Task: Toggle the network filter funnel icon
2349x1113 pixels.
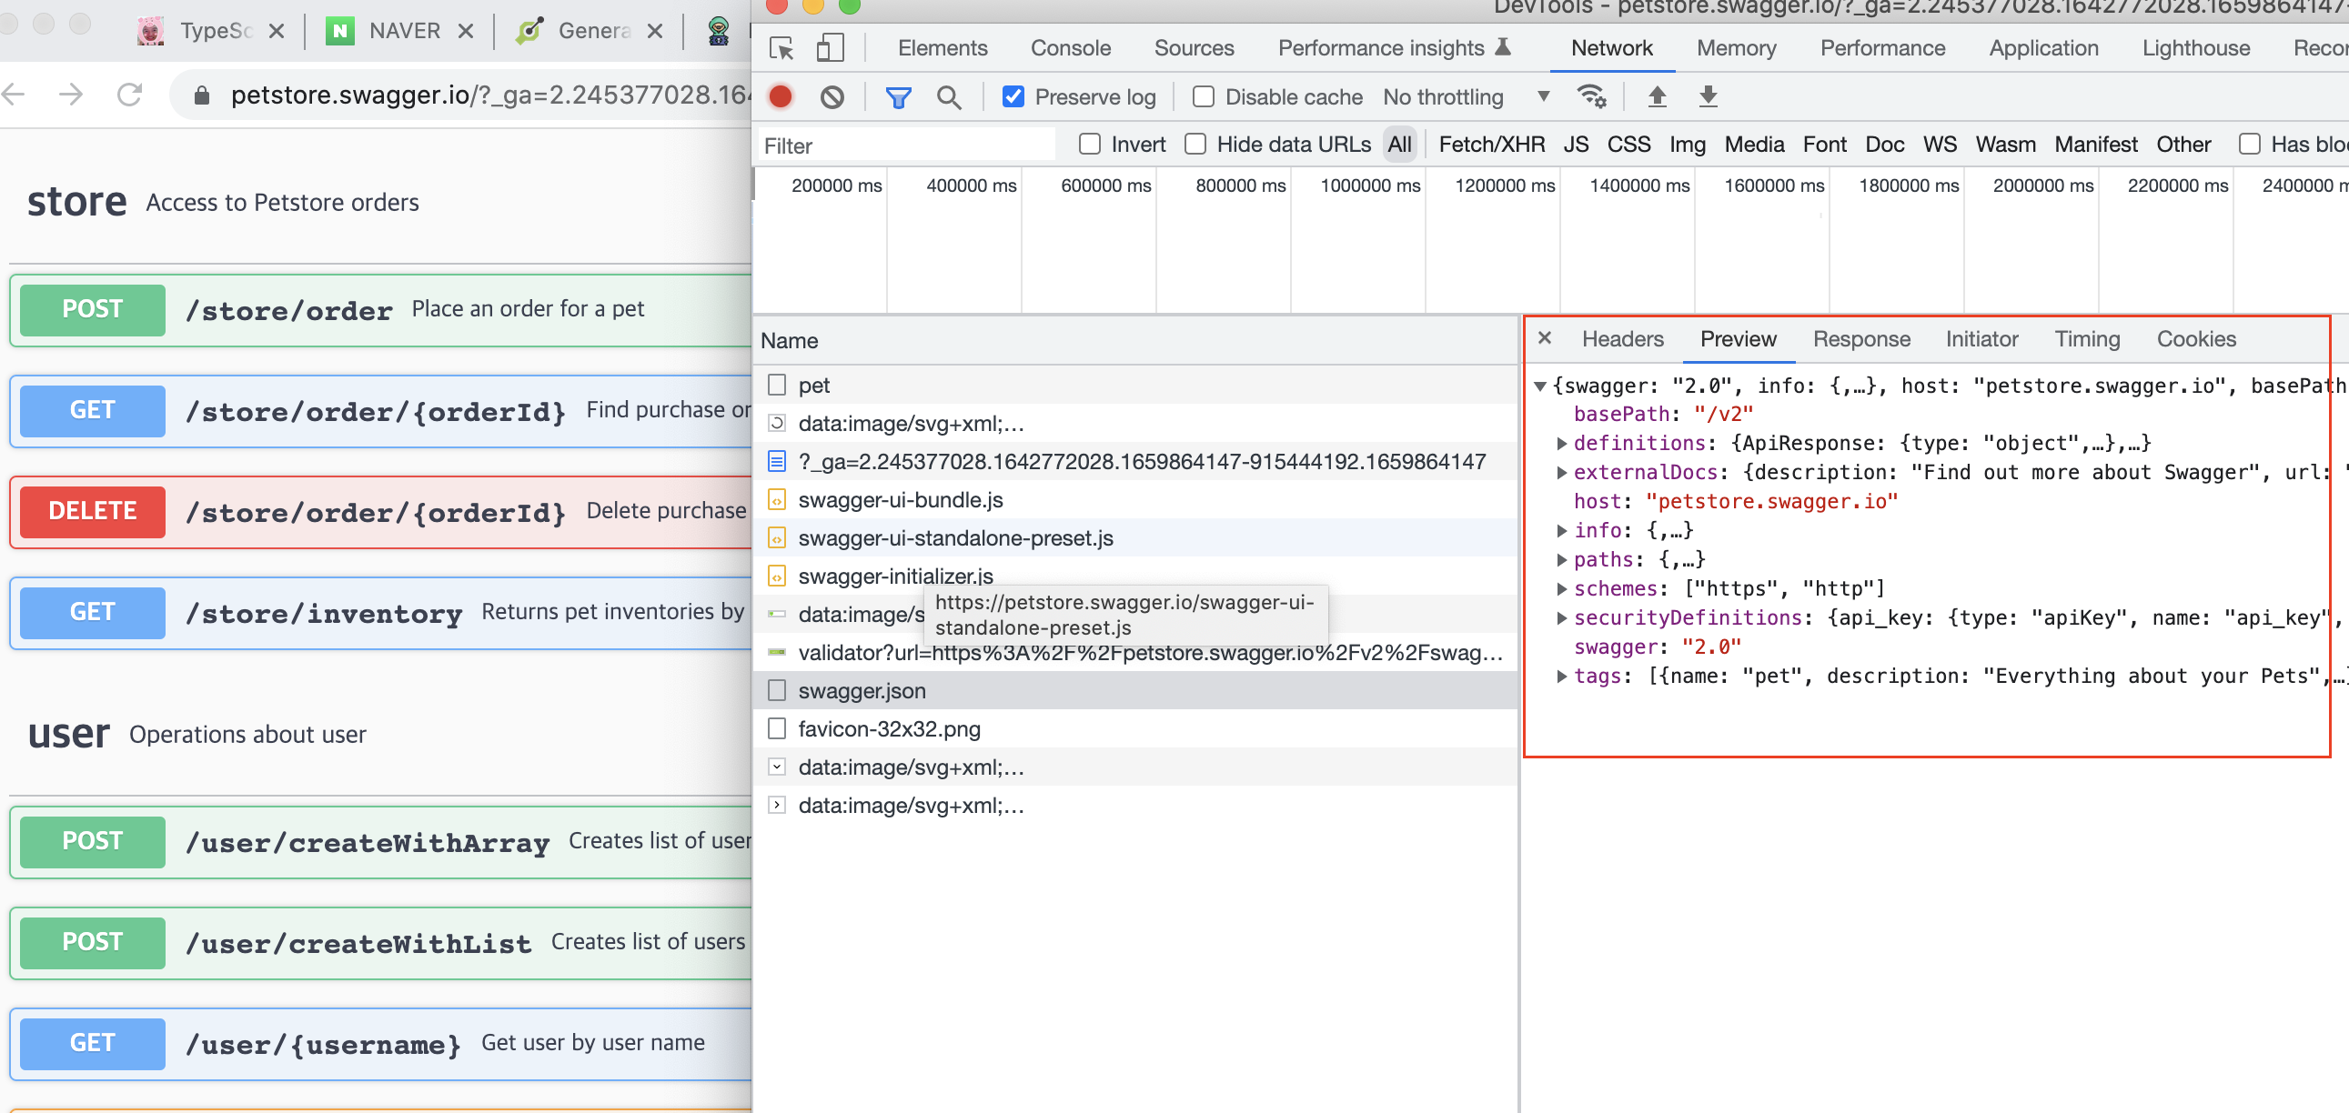Action: (898, 96)
